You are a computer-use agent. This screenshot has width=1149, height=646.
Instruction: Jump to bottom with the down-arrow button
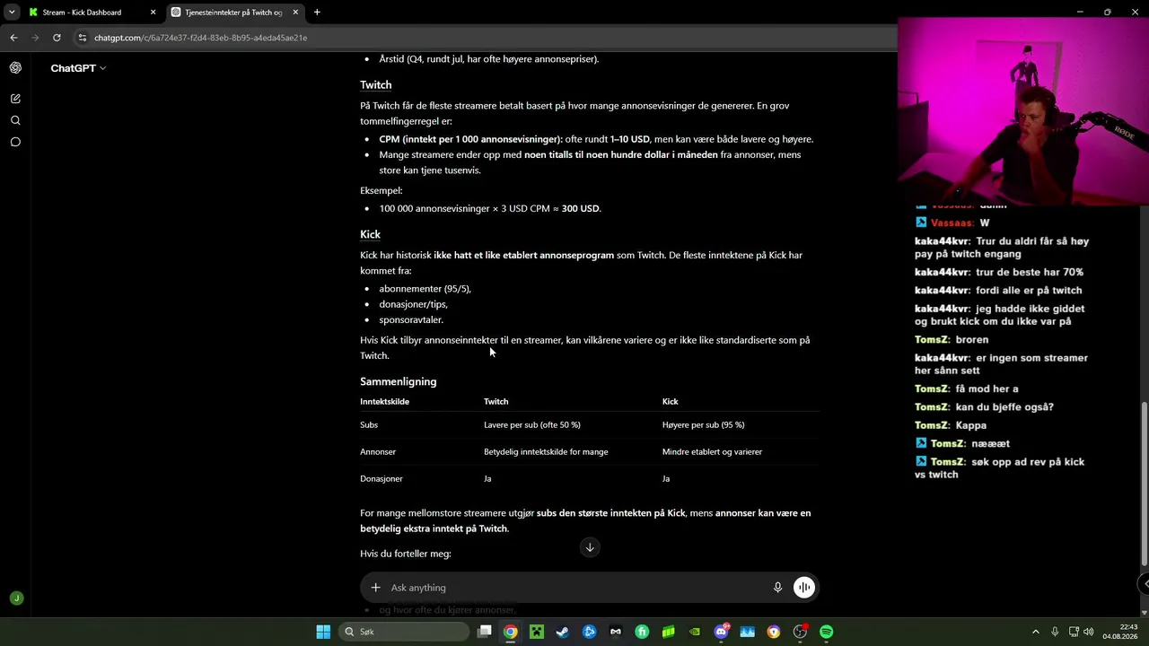[x=590, y=547]
